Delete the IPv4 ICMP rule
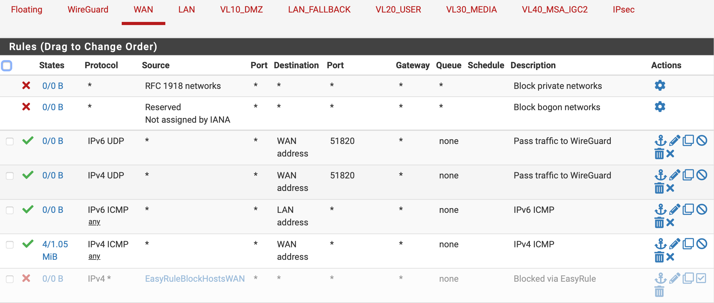 click(659, 257)
